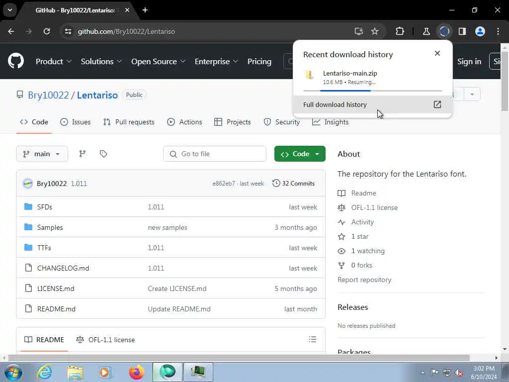
Task: Click the GitHub logo icon
Action: point(16,61)
